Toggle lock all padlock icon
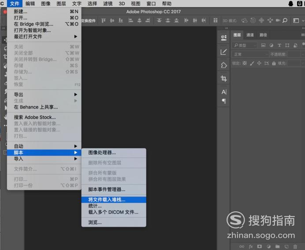 coord(274,63)
